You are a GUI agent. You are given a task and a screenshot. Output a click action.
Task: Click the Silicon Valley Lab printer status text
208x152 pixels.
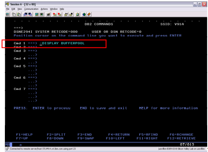point(182,149)
